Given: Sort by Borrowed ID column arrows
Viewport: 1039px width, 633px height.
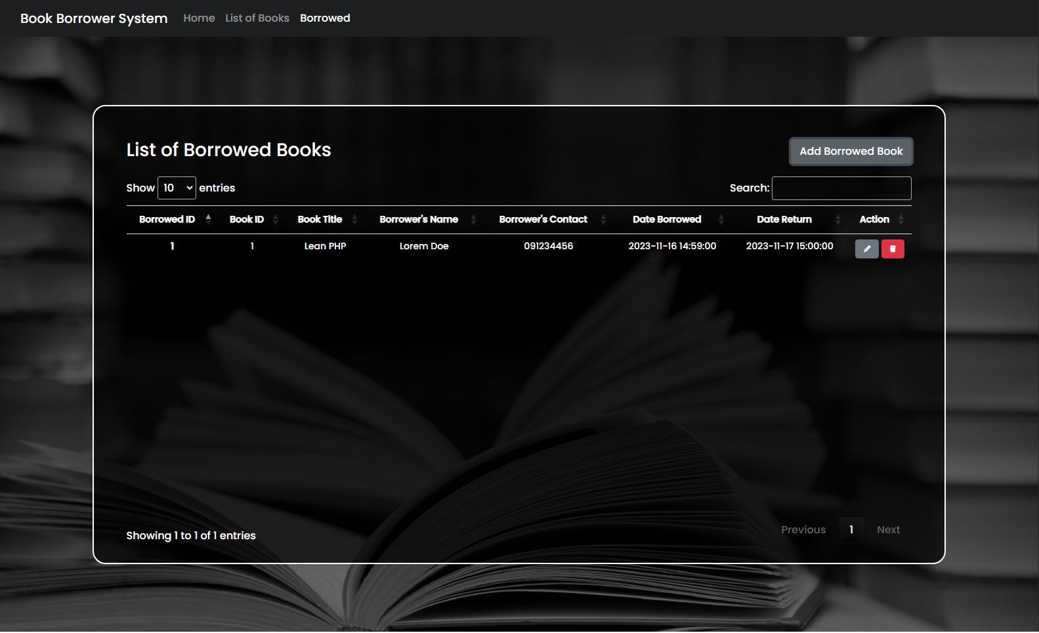Looking at the screenshot, I should (x=208, y=219).
